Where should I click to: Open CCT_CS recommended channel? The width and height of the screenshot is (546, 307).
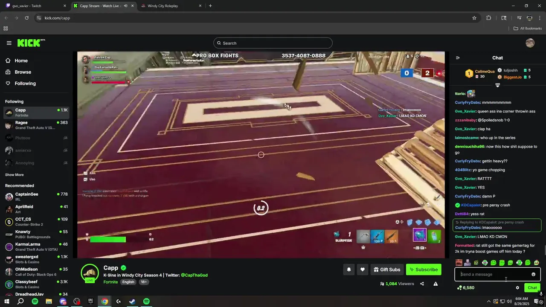(x=36, y=222)
